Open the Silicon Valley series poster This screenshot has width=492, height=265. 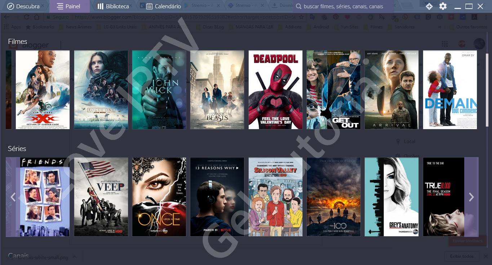pos(275,197)
